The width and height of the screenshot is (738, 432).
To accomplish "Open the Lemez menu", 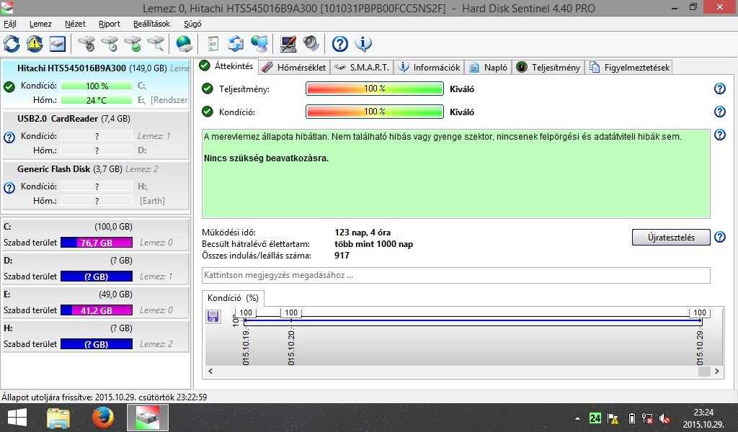I will tap(40, 24).
